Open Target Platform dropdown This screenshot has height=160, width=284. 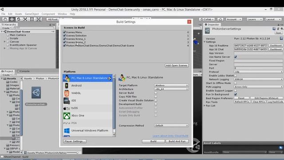pyautogui.click(x=171, y=85)
